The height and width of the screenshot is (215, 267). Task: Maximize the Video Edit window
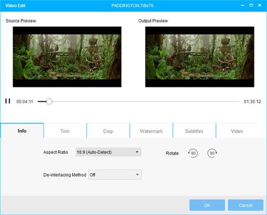(251, 5)
